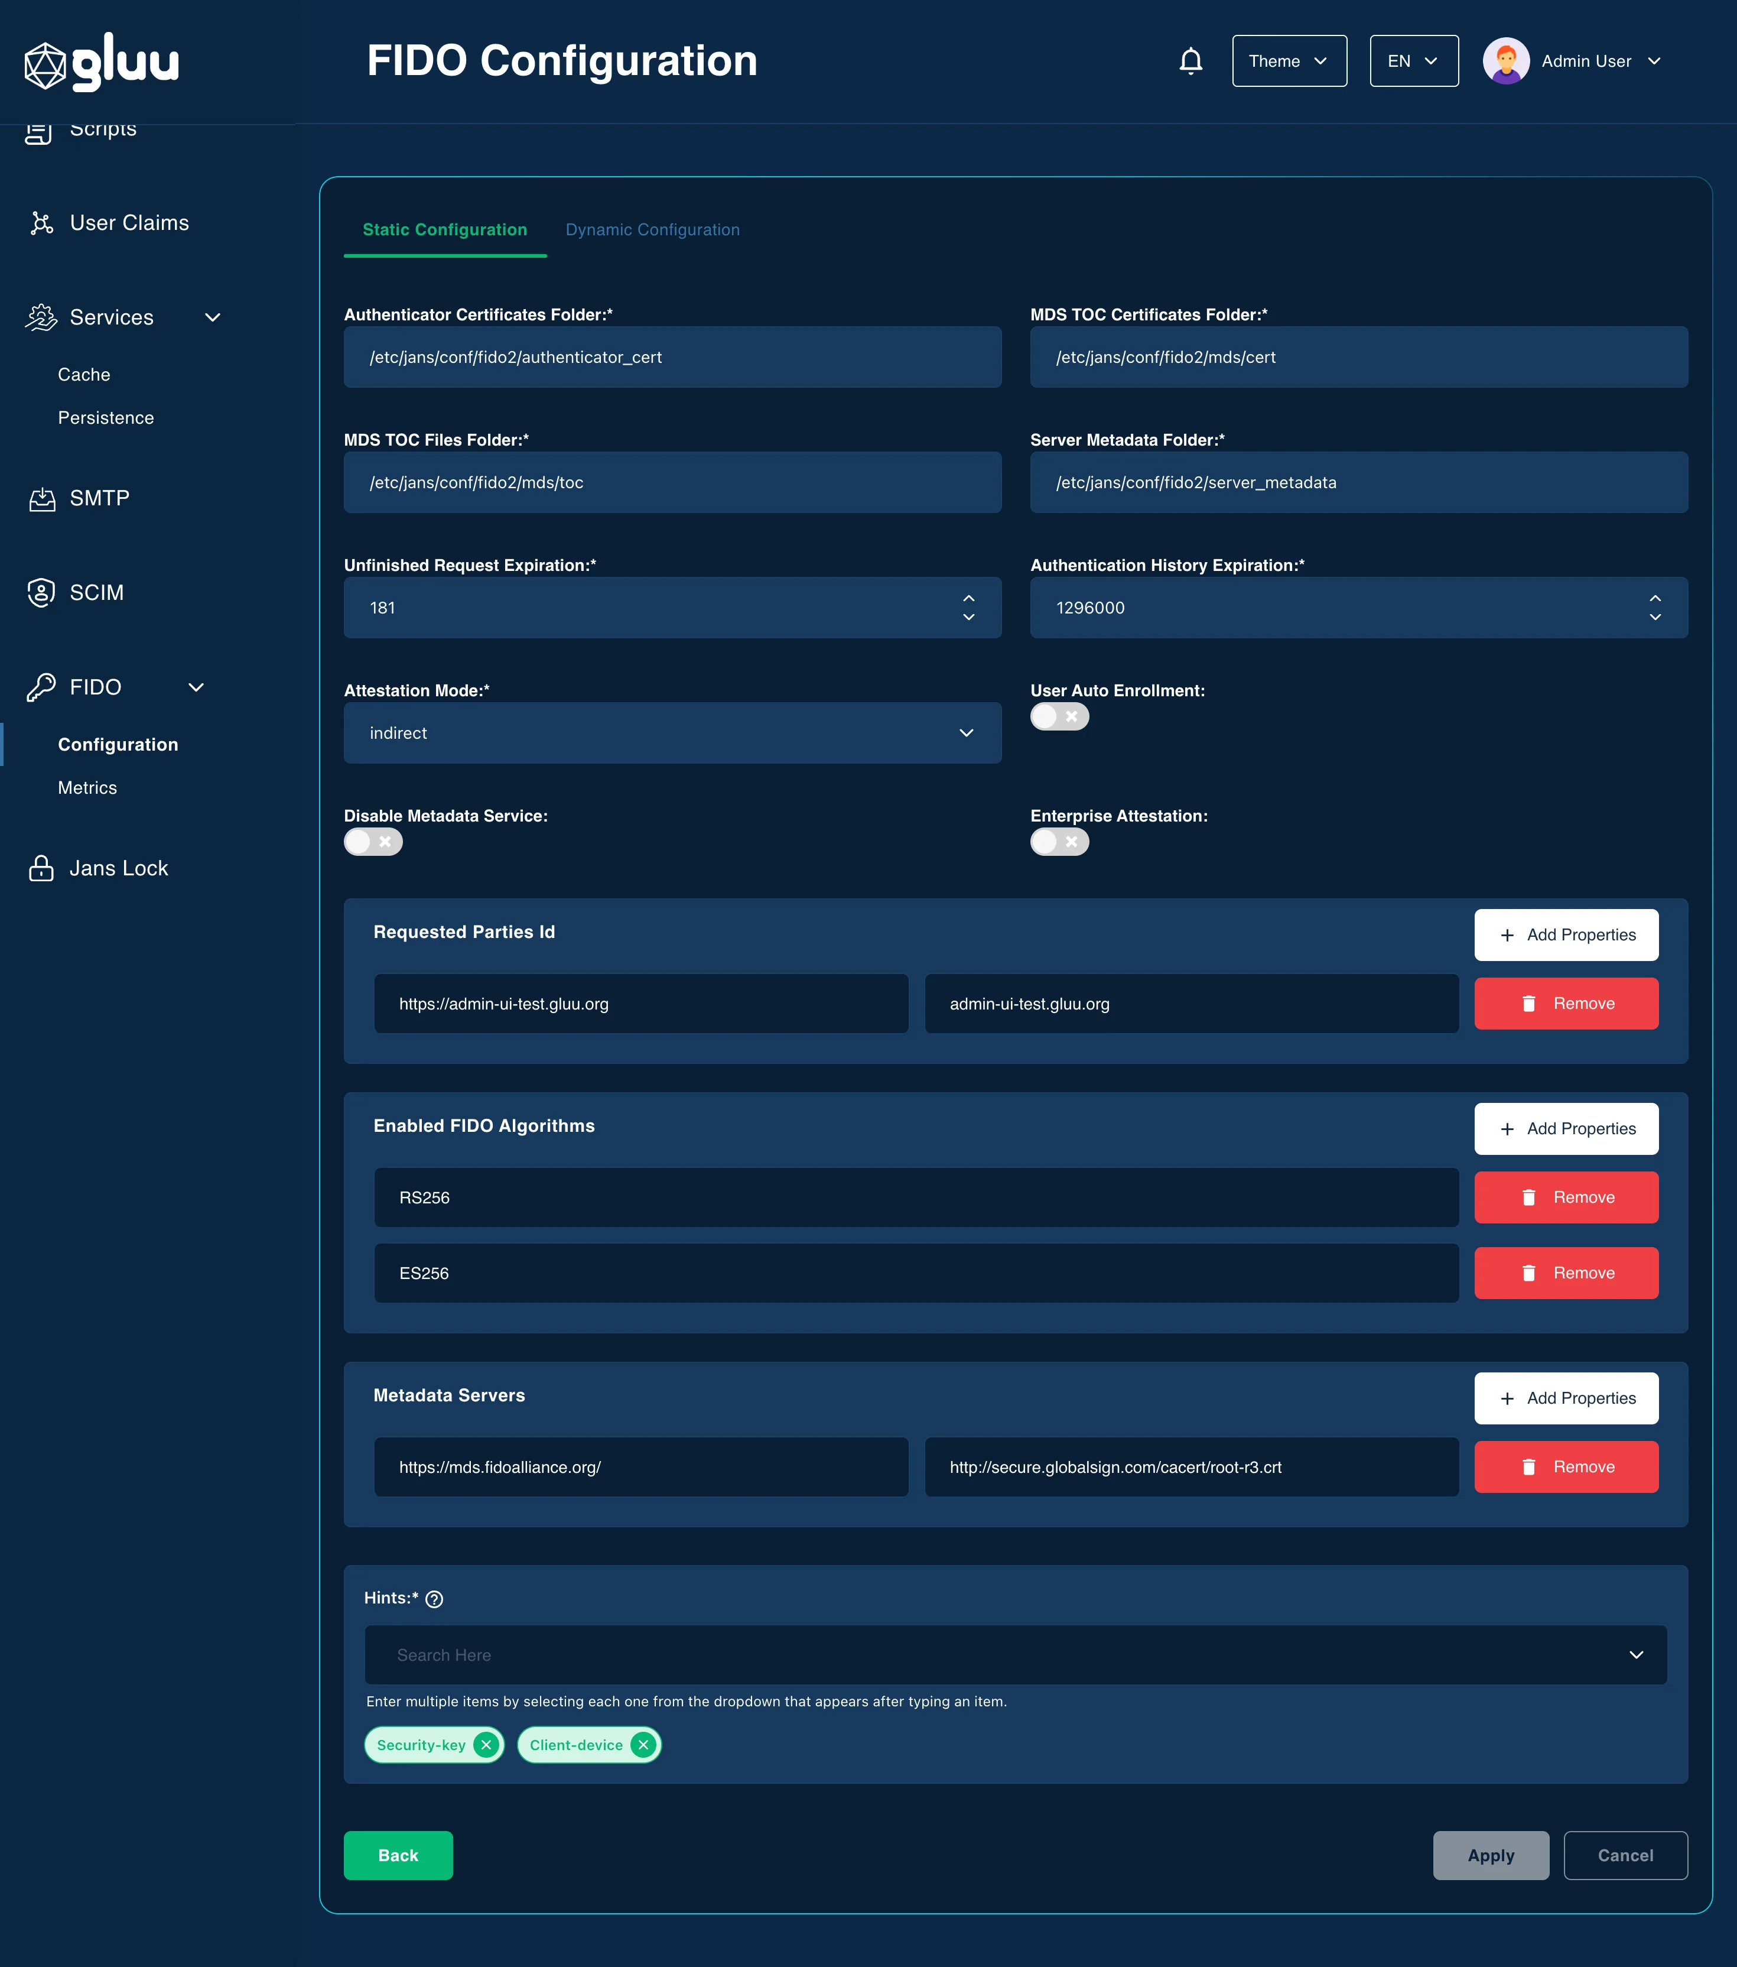Click the Jans Lock padlock icon
This screenshot has width=1737, height=1967.
(x=41, y=868)
